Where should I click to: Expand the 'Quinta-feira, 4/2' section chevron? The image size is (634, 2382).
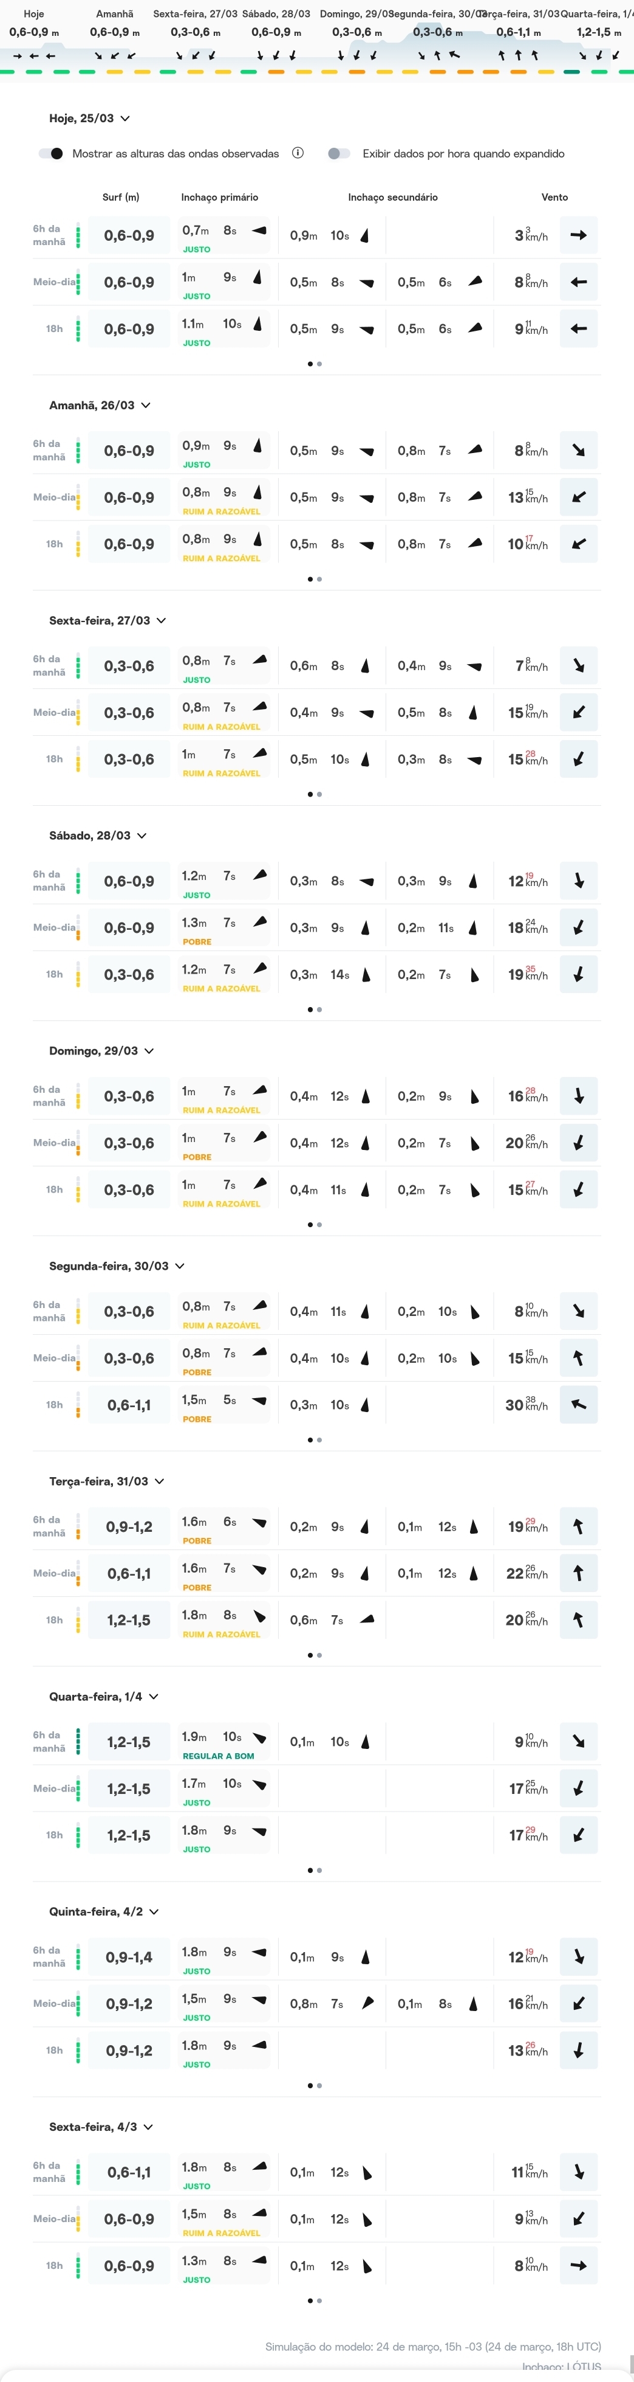tap(154, 1911)
